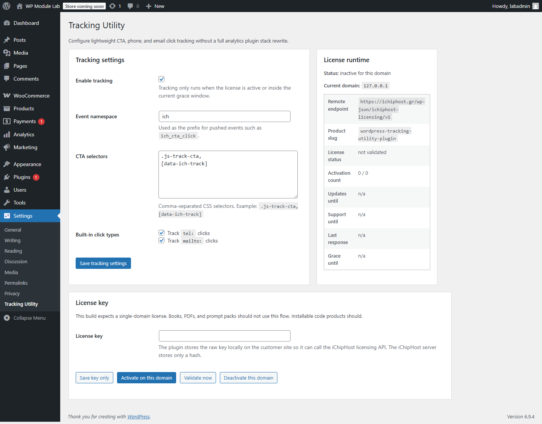The height and width of the screenshot is (424, 542).
Task: Open the Media settings submenu item
Action: [11, 272]
